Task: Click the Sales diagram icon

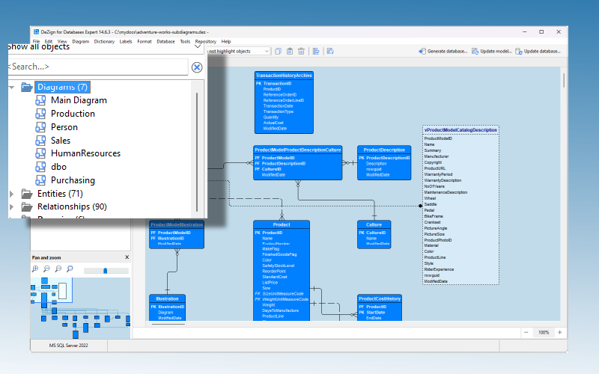Action: pyautogui.click(x=40, y=141)
